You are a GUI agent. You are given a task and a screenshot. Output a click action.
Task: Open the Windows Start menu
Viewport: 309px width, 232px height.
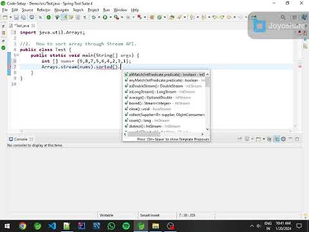[7, 226]
